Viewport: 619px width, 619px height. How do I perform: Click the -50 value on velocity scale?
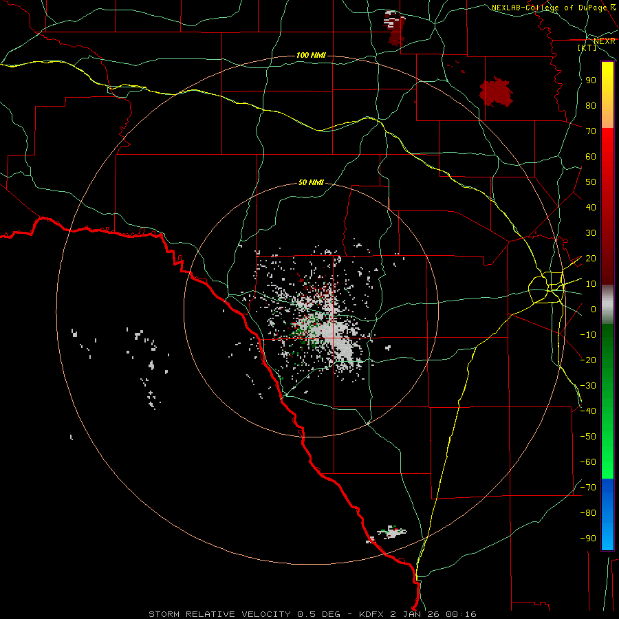(x=588, y=437)
